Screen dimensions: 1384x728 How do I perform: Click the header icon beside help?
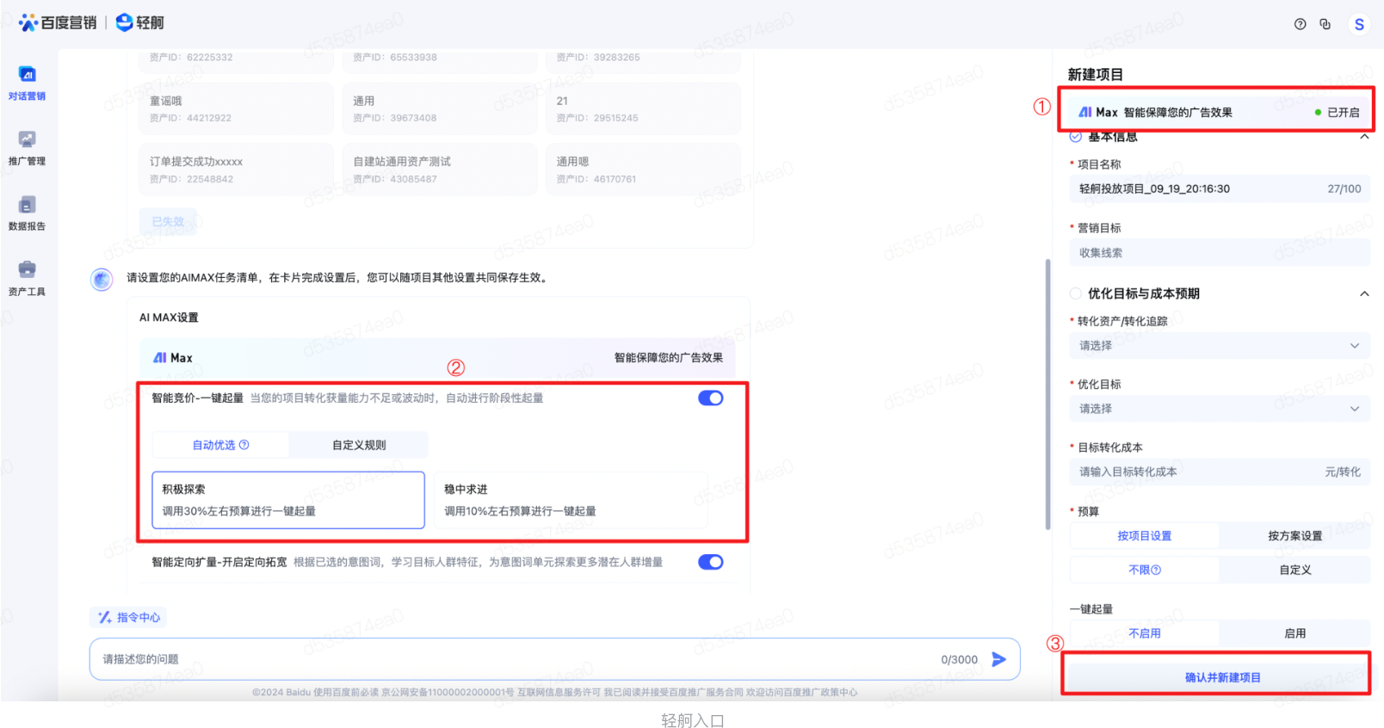click(1325, 24)
